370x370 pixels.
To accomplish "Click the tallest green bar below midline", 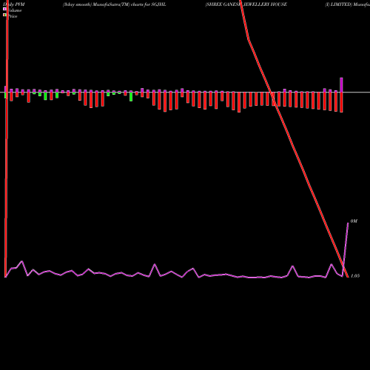I will [x=131, y=97].
